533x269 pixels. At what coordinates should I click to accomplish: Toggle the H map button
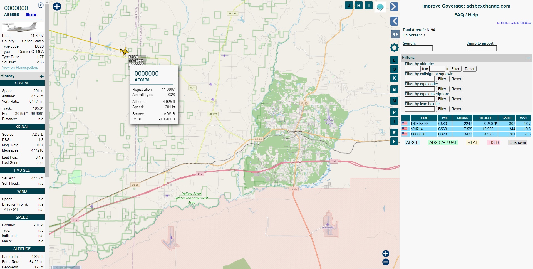coord(359,5)
